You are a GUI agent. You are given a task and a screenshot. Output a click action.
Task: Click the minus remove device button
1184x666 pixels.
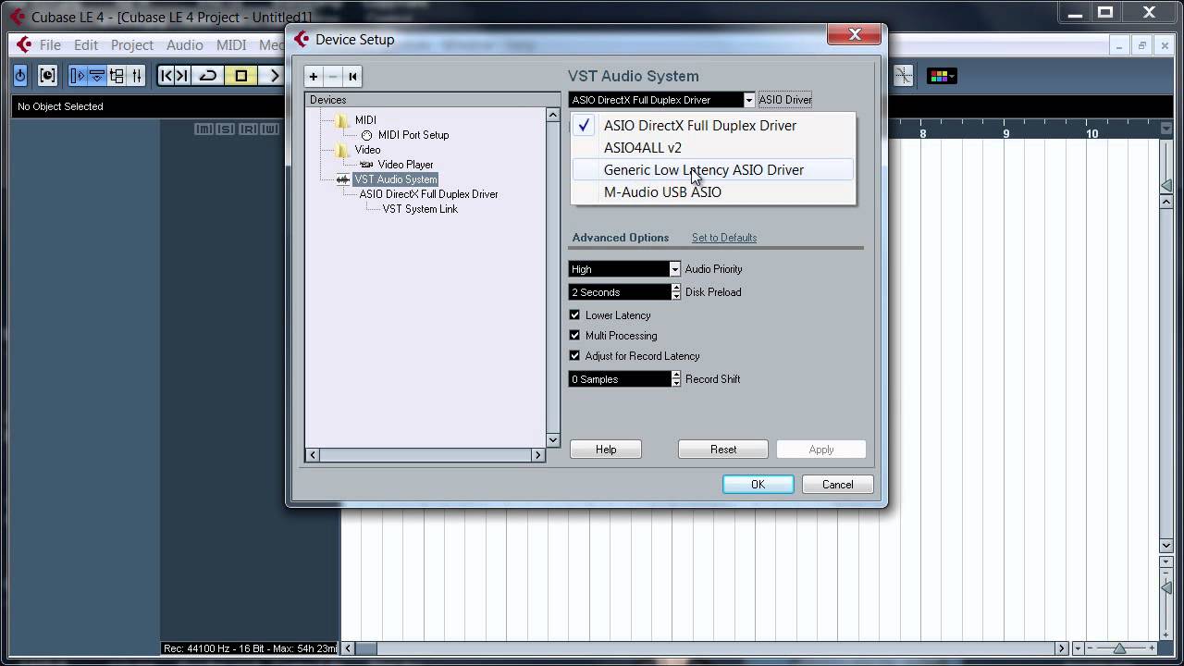coord(333,76)
